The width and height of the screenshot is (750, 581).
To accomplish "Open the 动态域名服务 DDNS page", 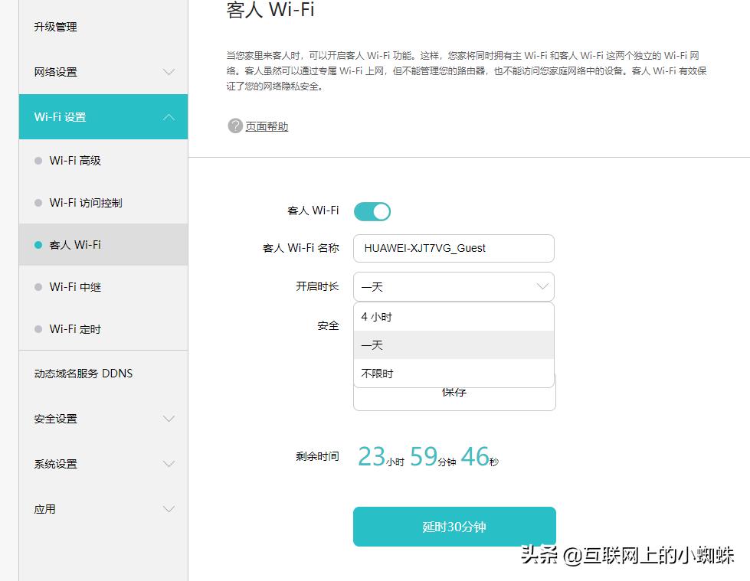I will pos(81,374).
